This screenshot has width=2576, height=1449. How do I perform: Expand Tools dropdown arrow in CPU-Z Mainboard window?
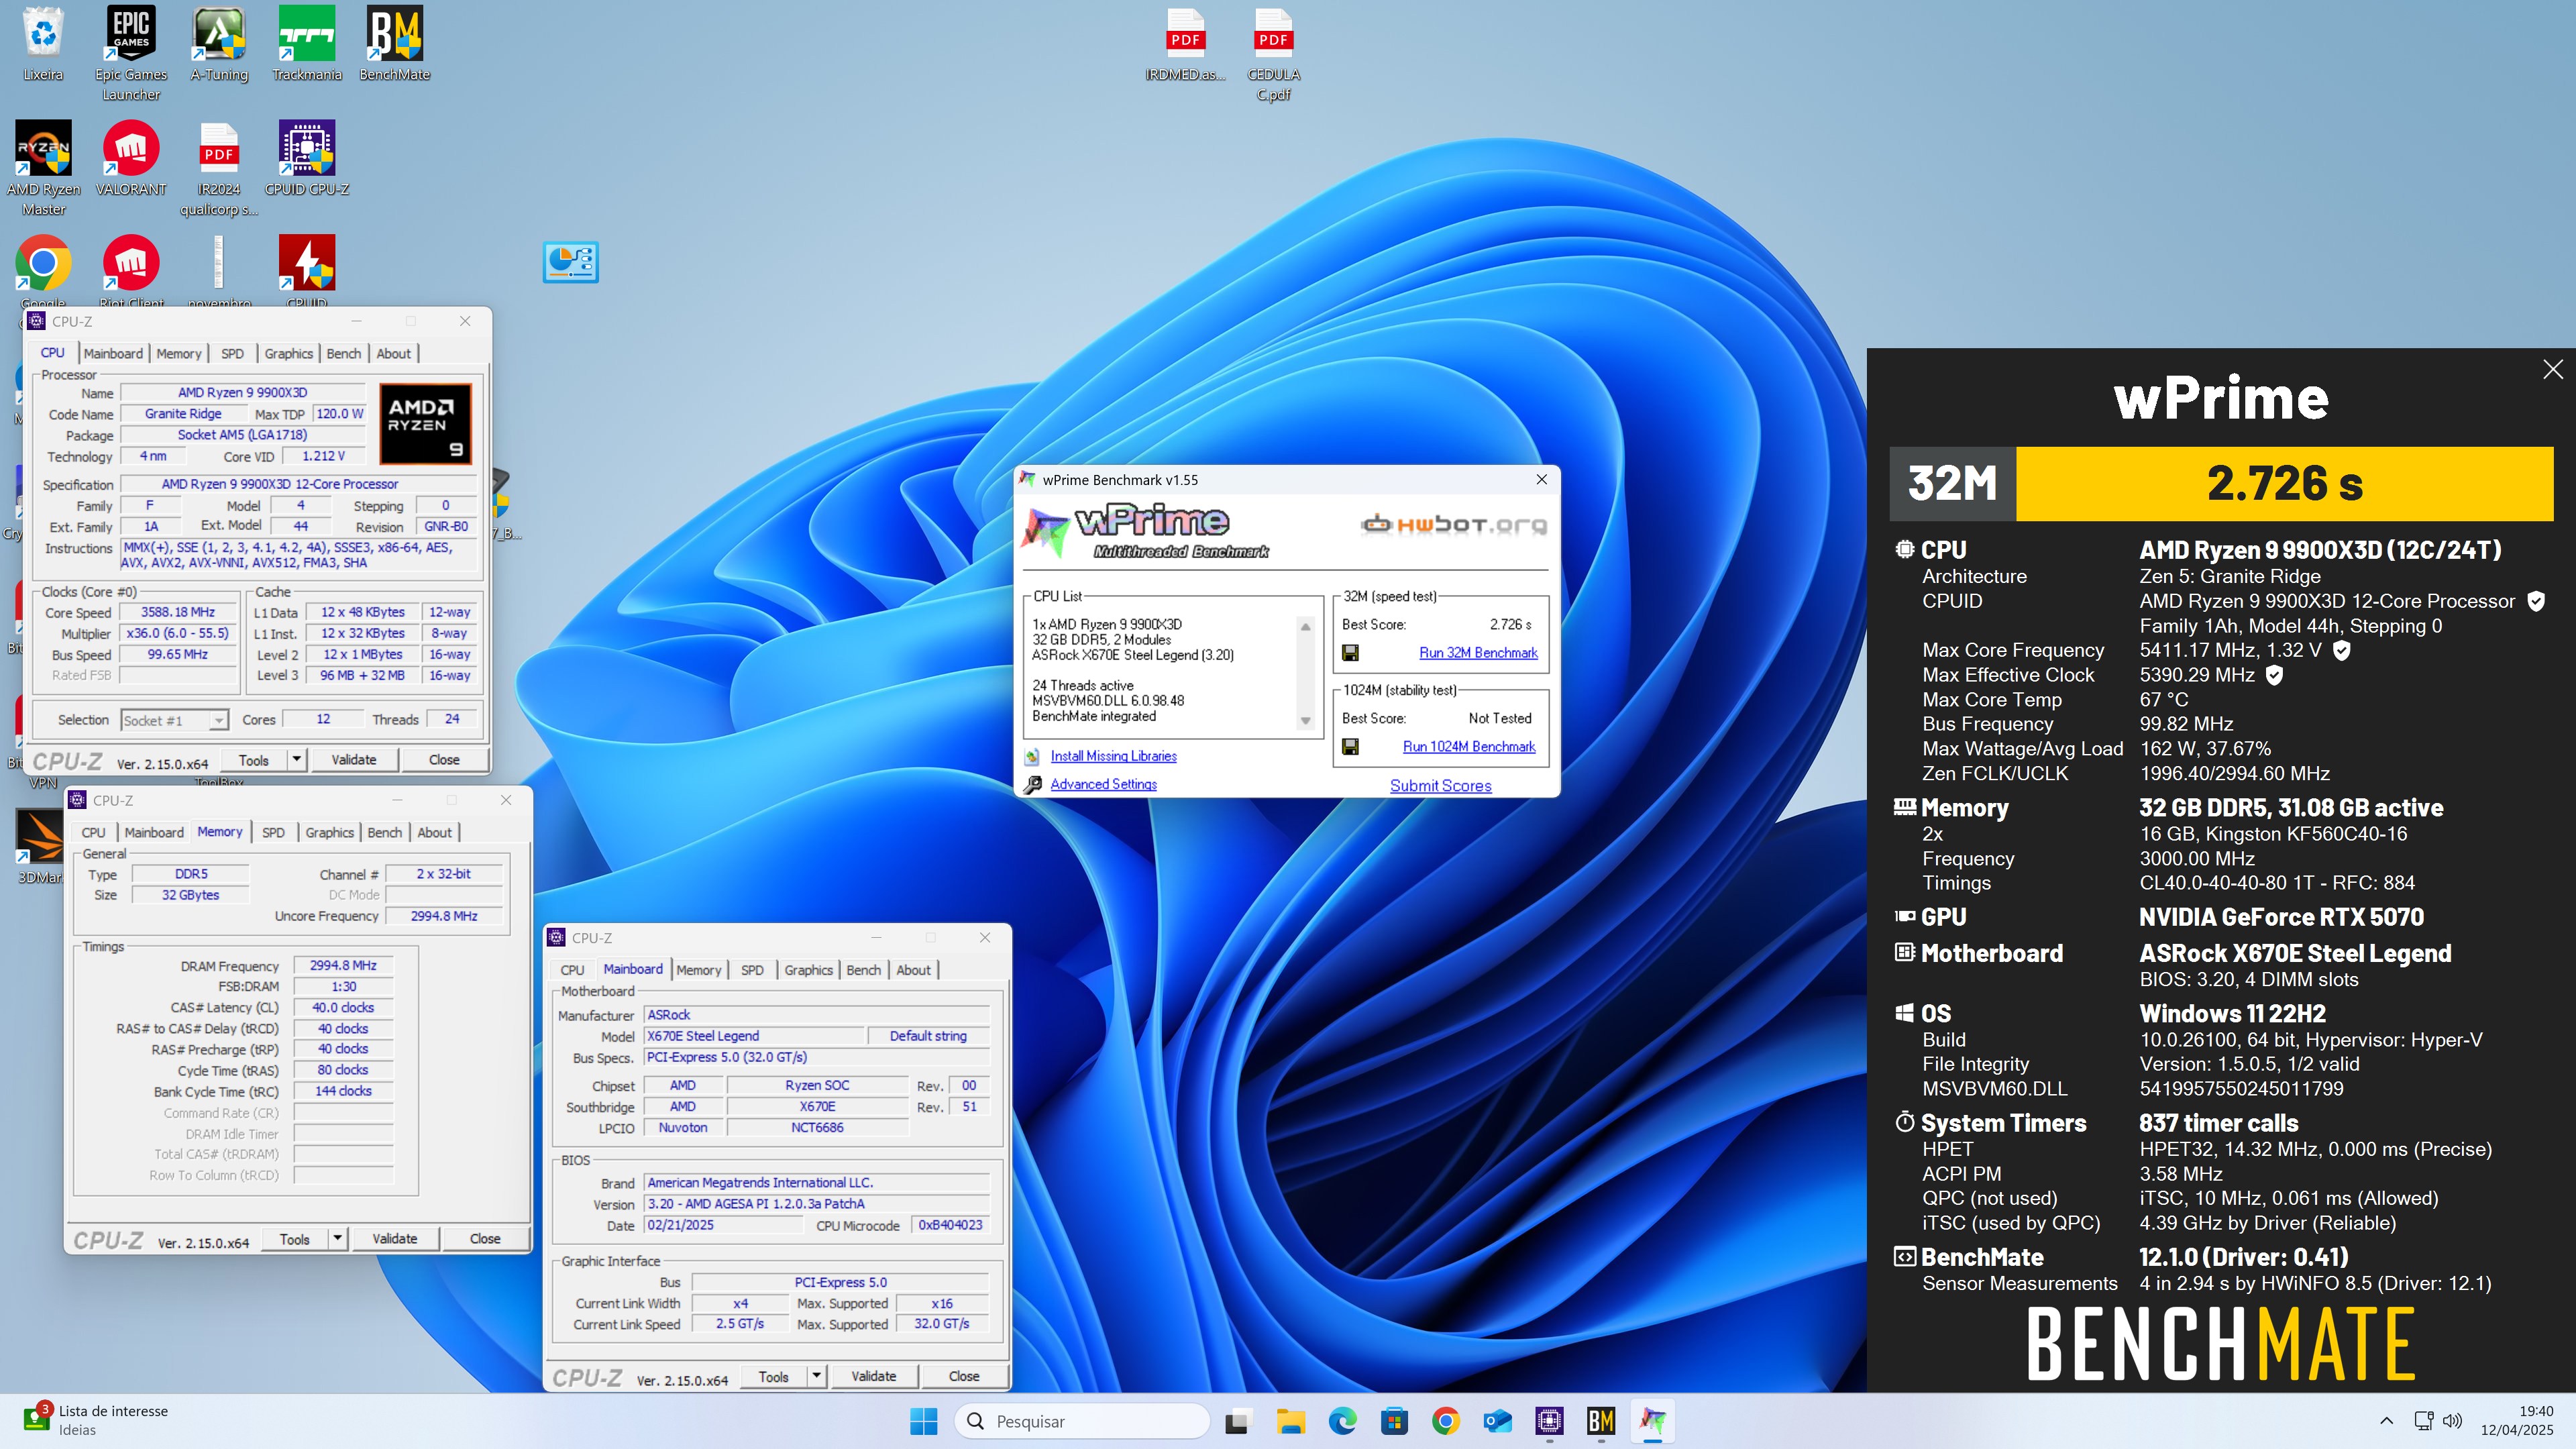[816, 1376]
